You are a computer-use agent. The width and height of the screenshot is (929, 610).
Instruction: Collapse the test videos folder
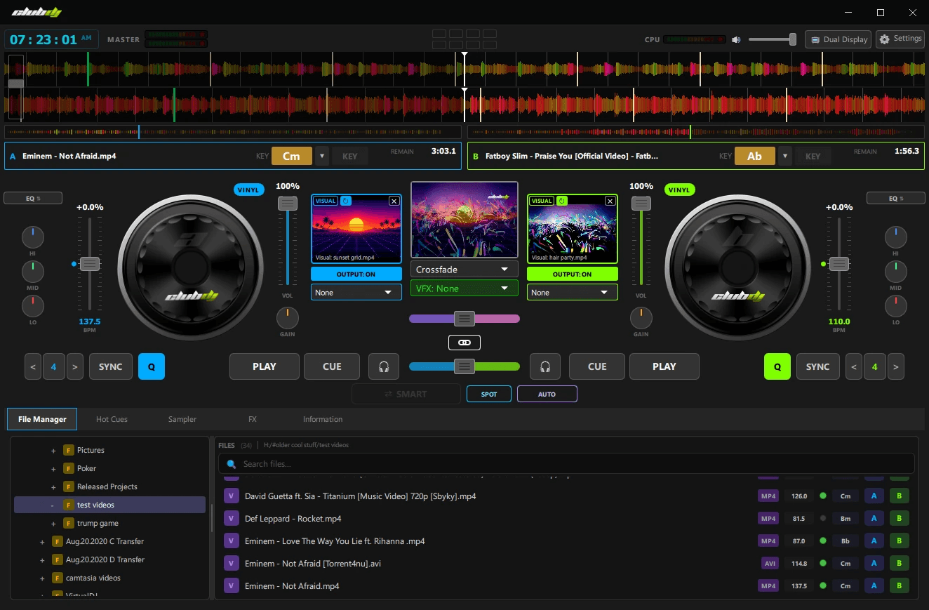[53, 505]
